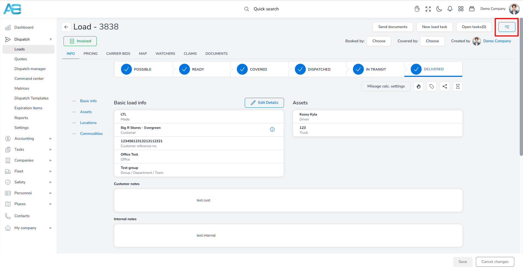The image size is (523, 270).
Task: Go back using the arrow button
Action: coord(66,27)
